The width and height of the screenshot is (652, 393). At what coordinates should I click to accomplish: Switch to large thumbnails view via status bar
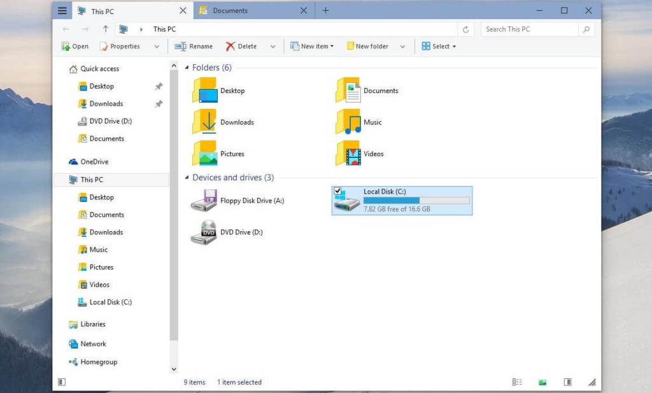tap(542, 382)
